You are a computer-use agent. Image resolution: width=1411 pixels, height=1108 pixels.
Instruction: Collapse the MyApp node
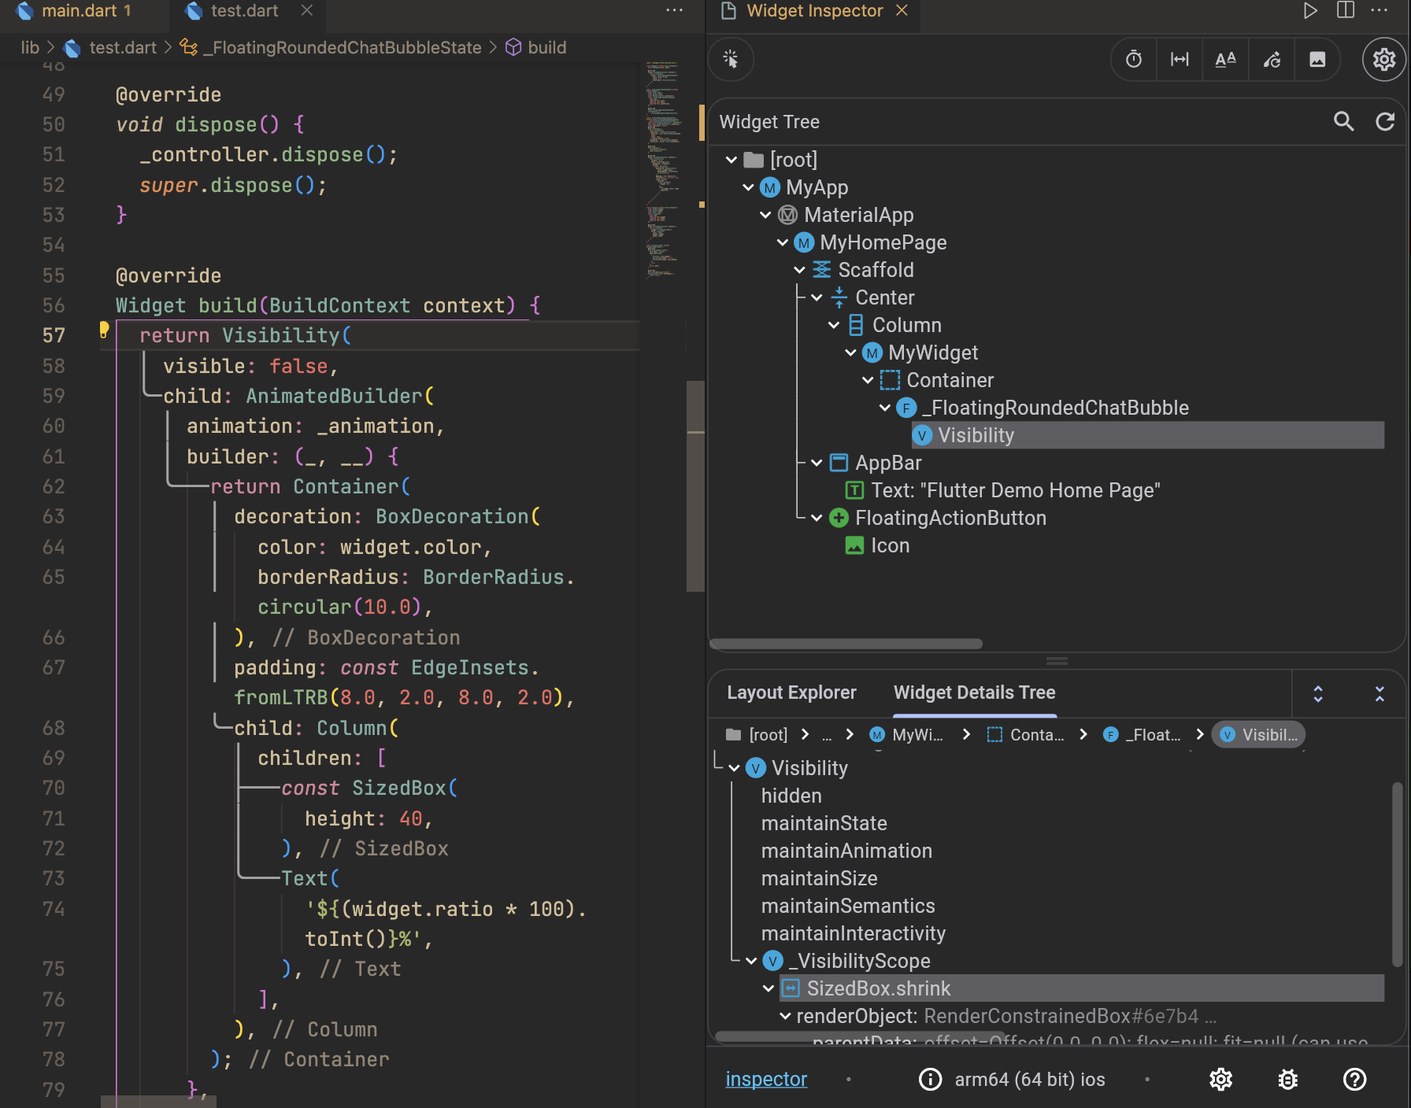pyautogui.click(x=748, y=187)
